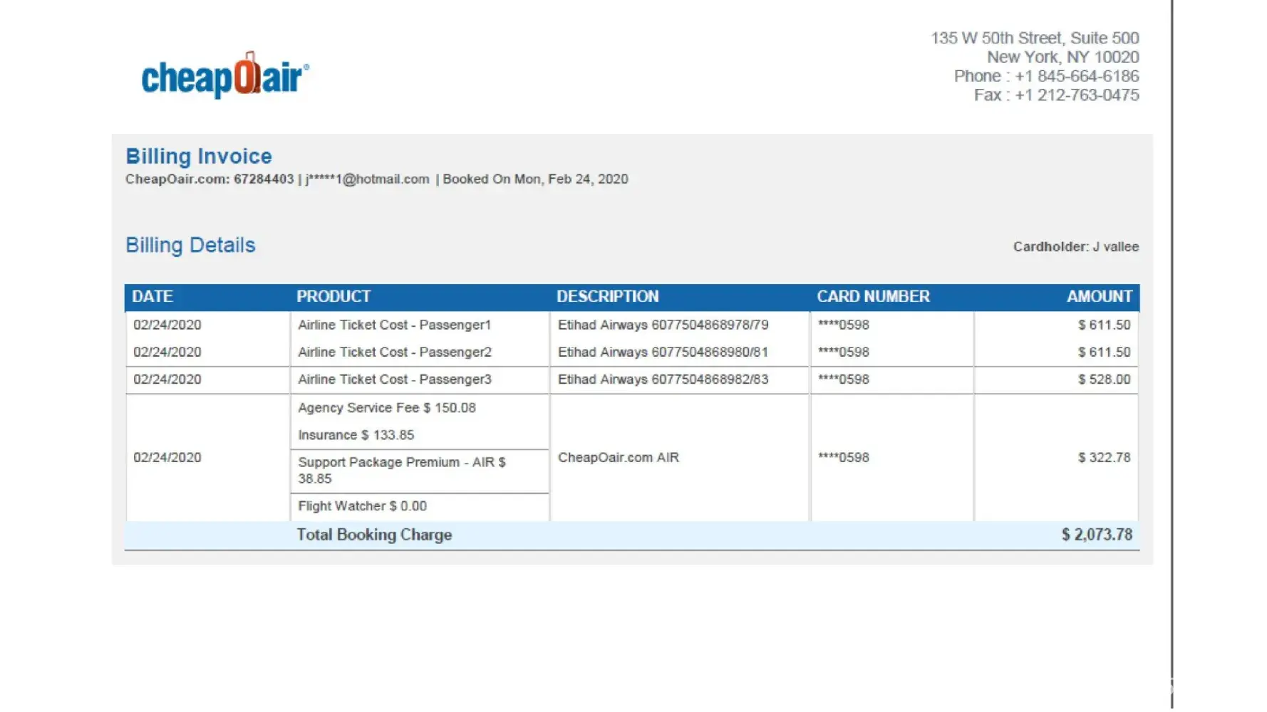Click the Cardholder: J vallee text
The height and width of the screenshot is (712, 1267).
pos(1076,247)
